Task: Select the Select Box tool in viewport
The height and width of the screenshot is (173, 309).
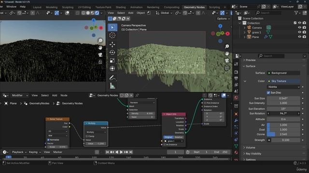Action: [112, 27]
